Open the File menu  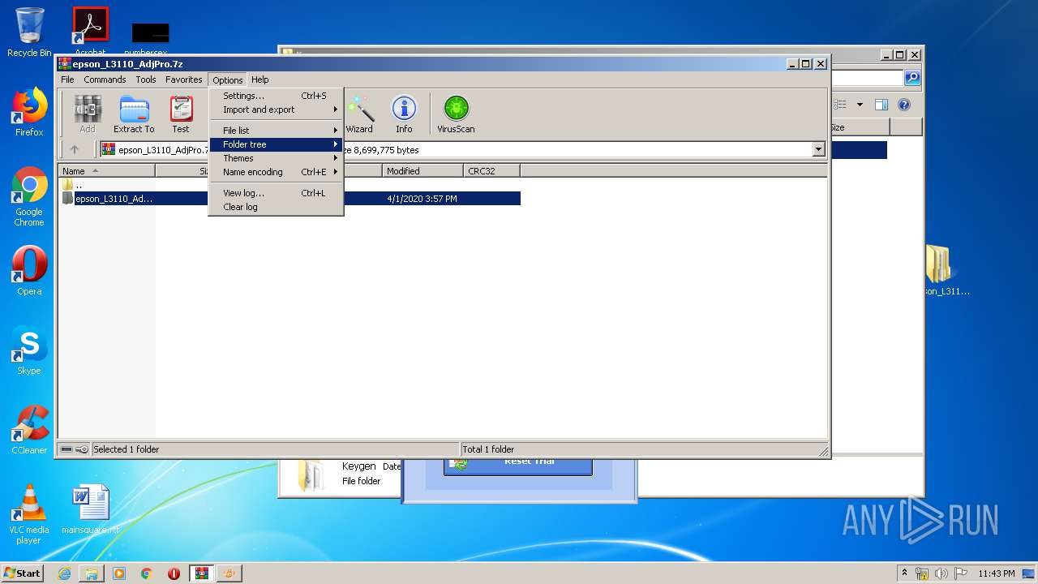pyautogui.click(x=67, y=79)
